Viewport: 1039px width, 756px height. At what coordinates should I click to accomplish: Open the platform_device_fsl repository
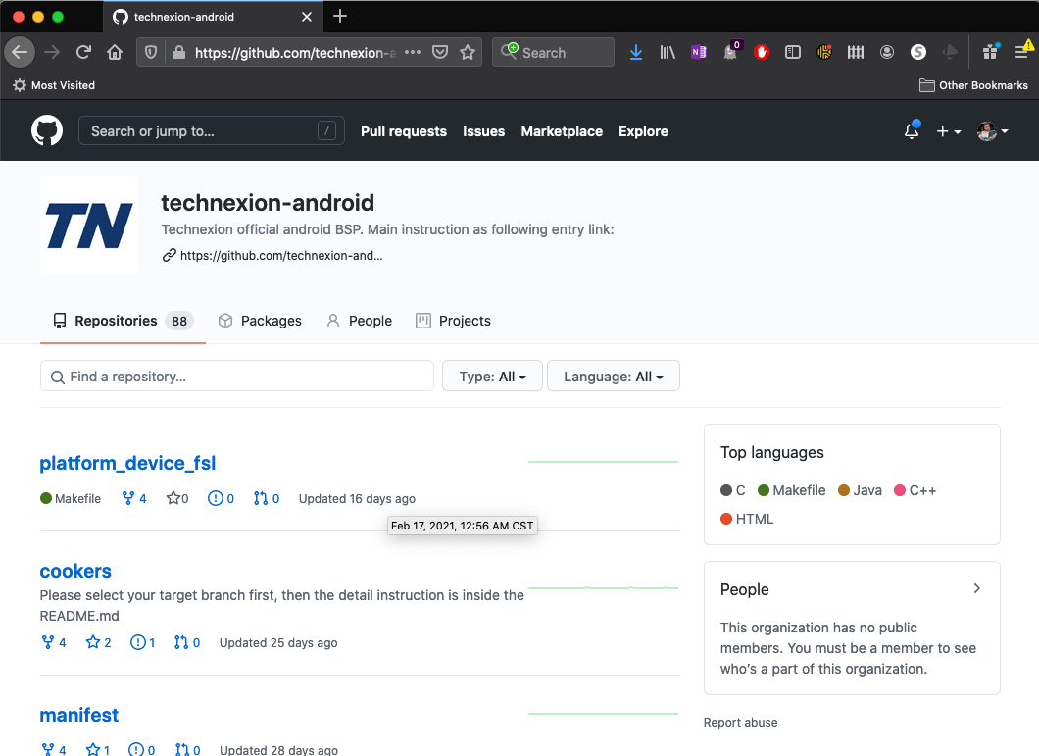[127, 462]
